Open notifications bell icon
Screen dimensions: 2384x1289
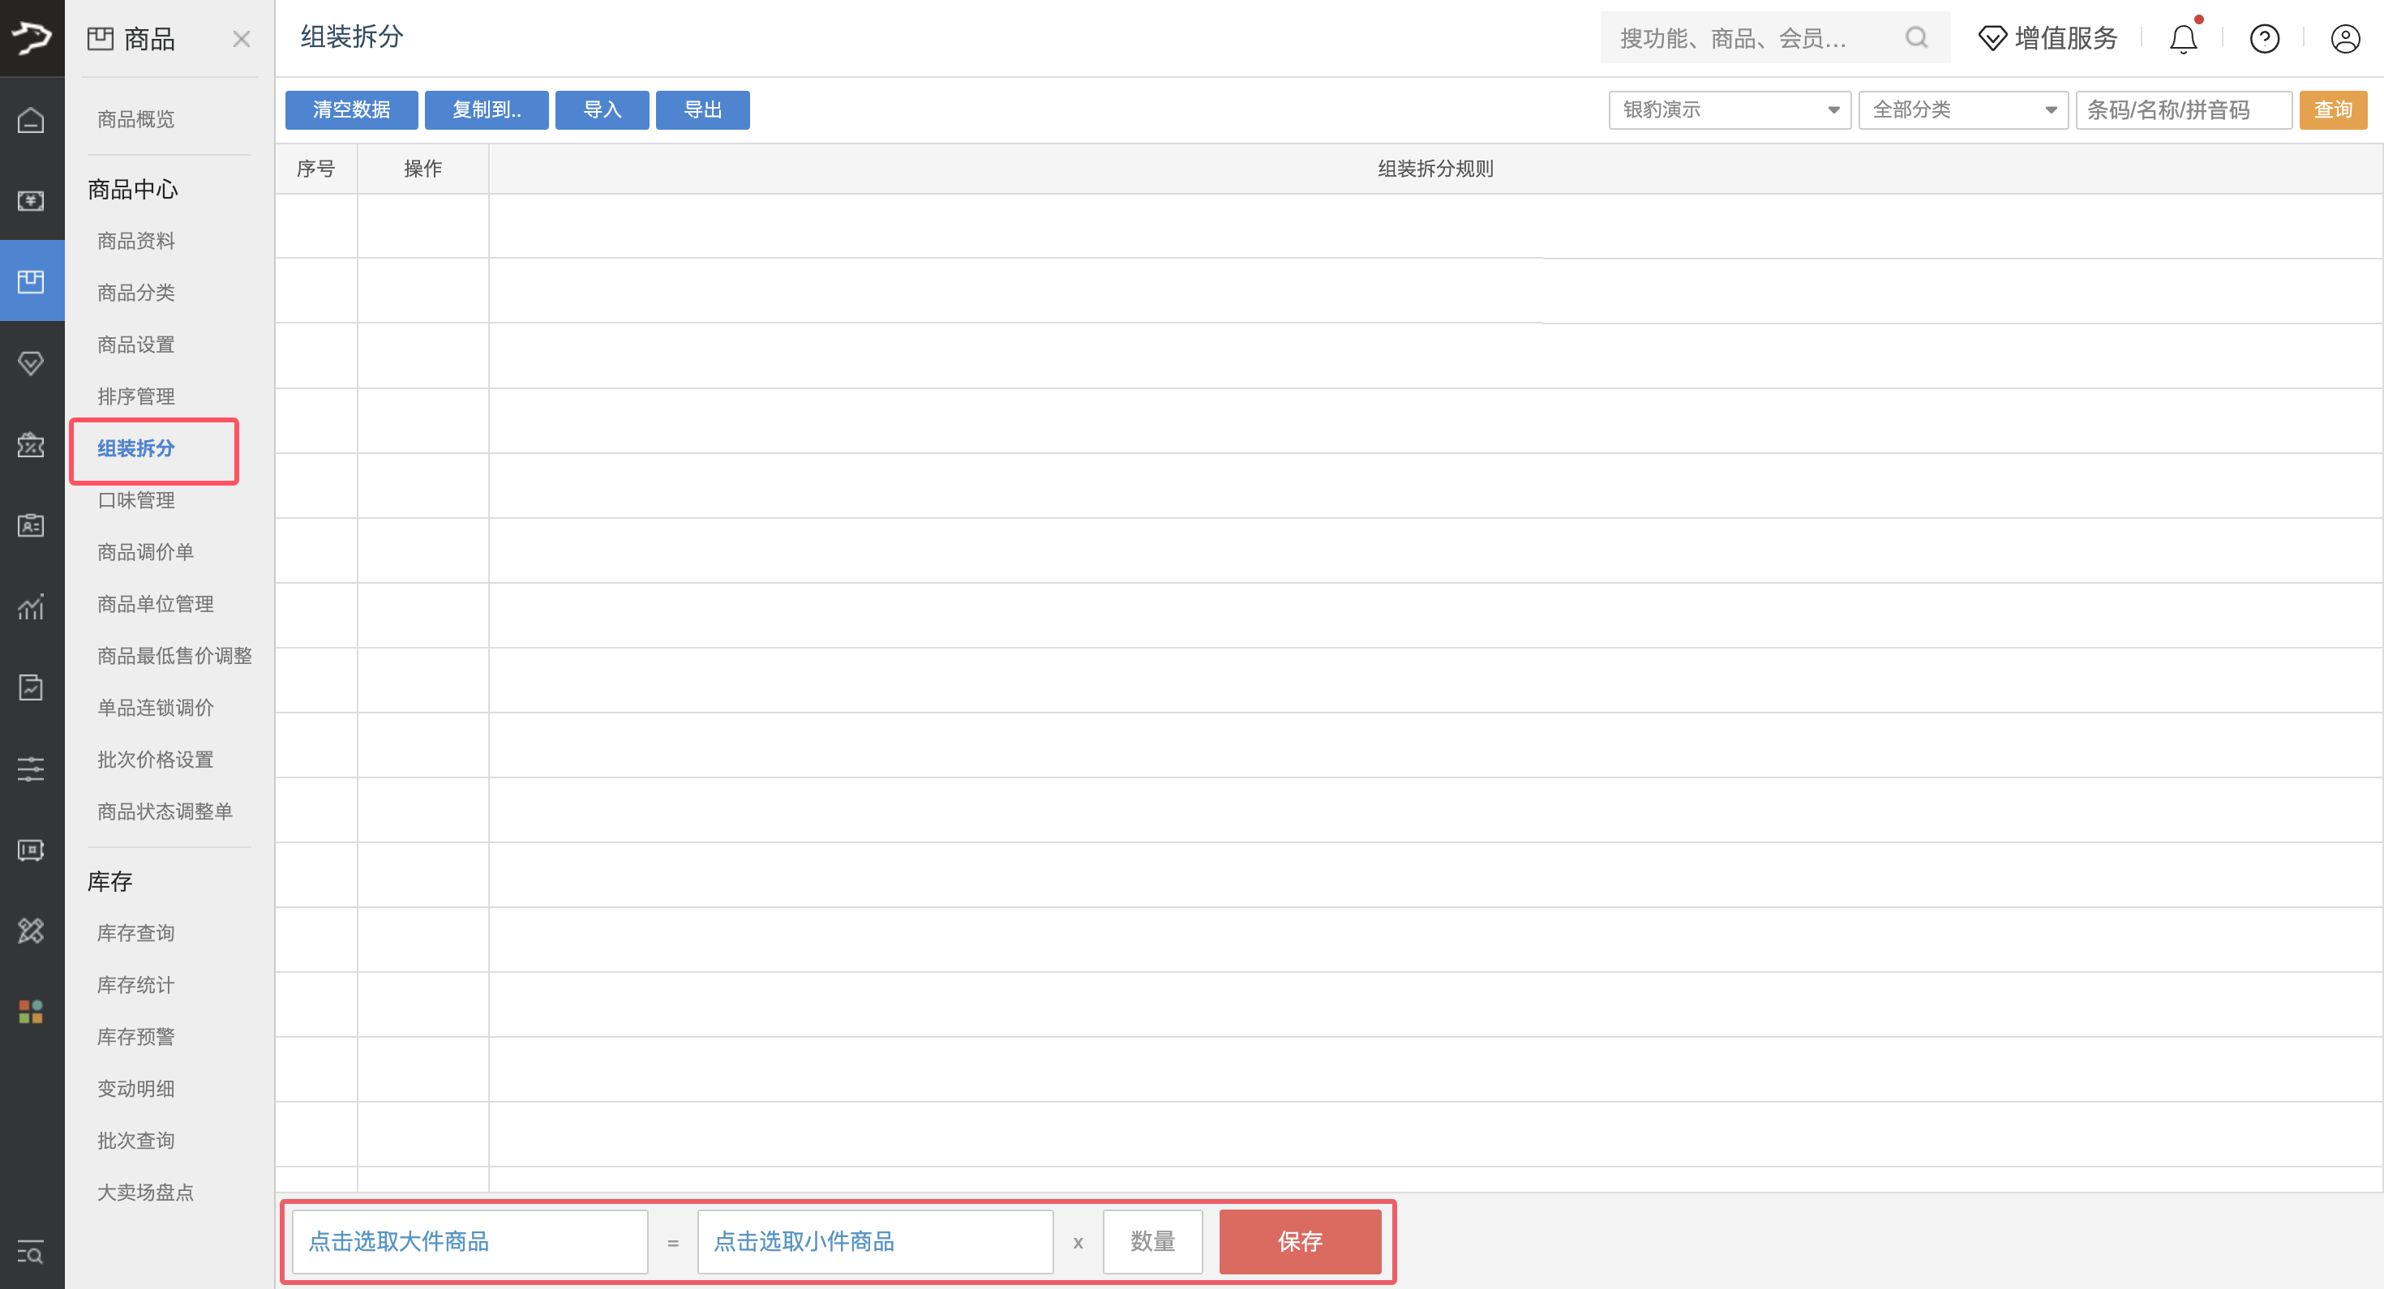pyautogui.click(x=2184, y=38)
